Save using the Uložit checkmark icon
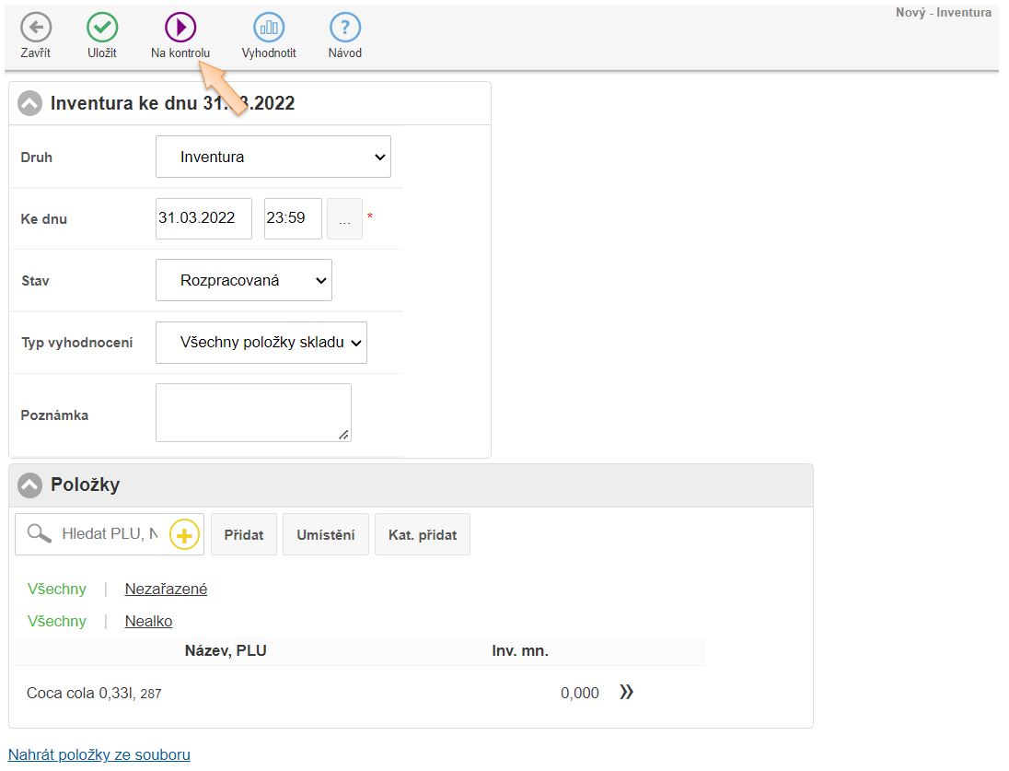1009x771 pixels. tap(101, 27)
